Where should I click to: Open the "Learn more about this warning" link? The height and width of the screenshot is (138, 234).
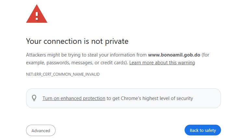(x=162, y=62)
